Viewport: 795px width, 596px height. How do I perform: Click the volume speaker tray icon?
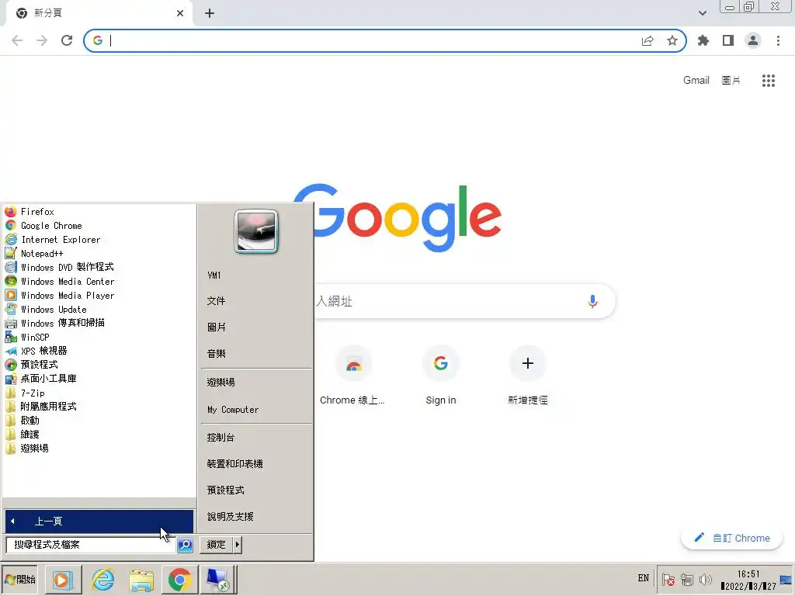[705, 579]
